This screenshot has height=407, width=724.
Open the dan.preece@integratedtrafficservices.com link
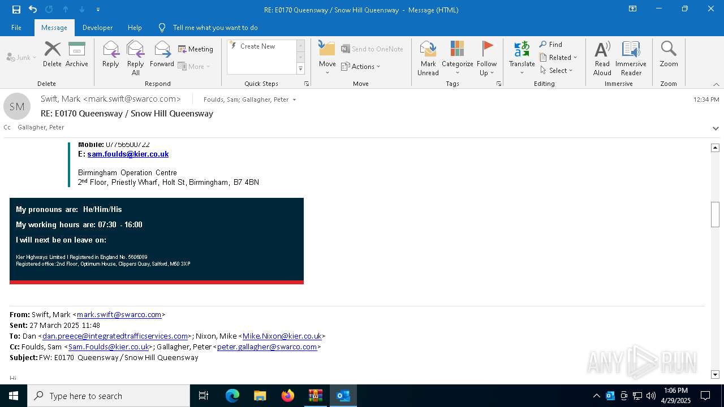115,336
